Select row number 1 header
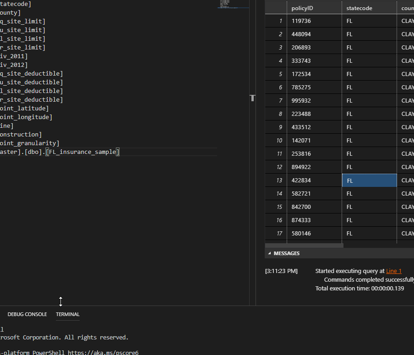Image resolution: width=414 pixels, height=355 pixels. [x=276, y=21]
